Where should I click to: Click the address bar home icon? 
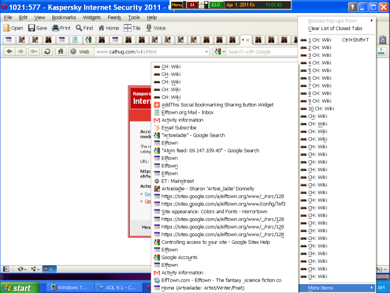point(60,51)
